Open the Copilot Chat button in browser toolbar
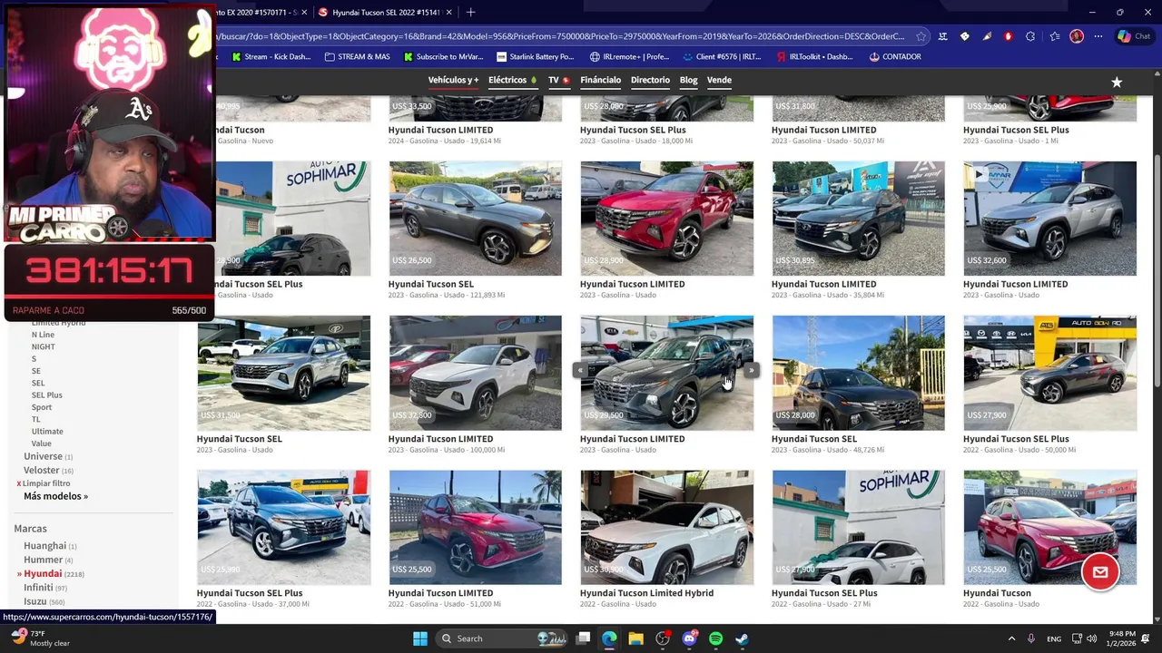This screenshot has width=1162, height=653. 1135,36
